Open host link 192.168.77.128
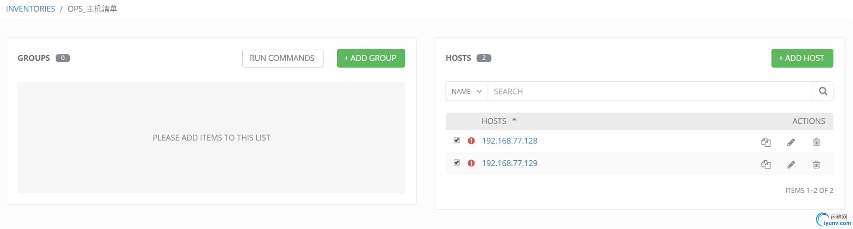853x229 pixels. (x=509, y=141)
